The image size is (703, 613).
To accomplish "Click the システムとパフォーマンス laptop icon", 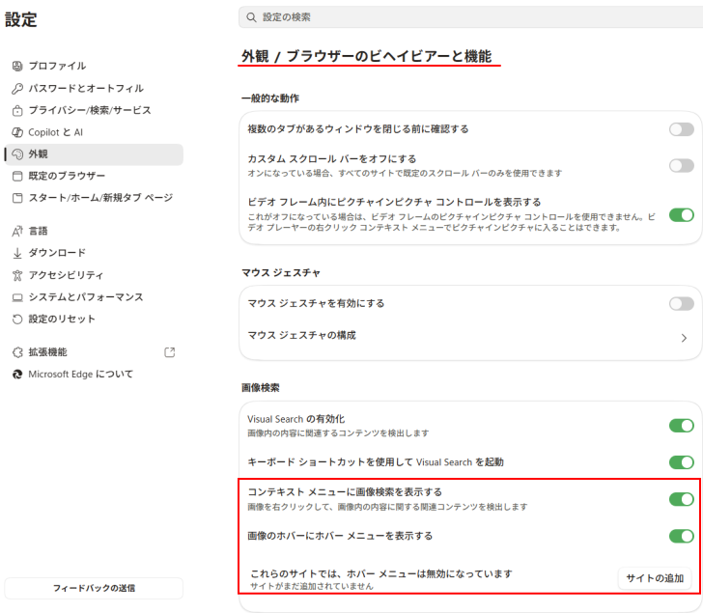I will click(17, 297).
